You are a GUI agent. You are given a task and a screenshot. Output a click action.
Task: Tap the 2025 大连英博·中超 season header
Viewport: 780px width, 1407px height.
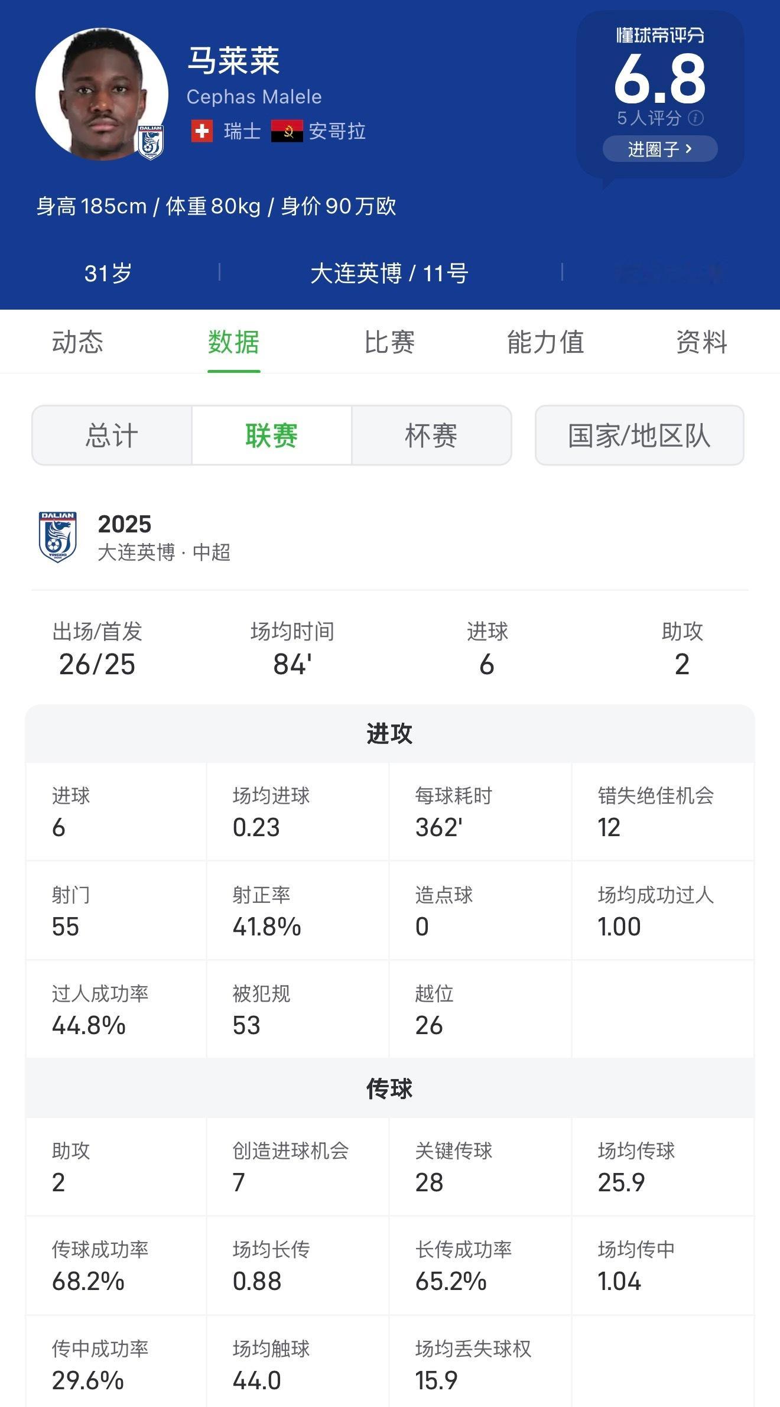pos(164,537)
